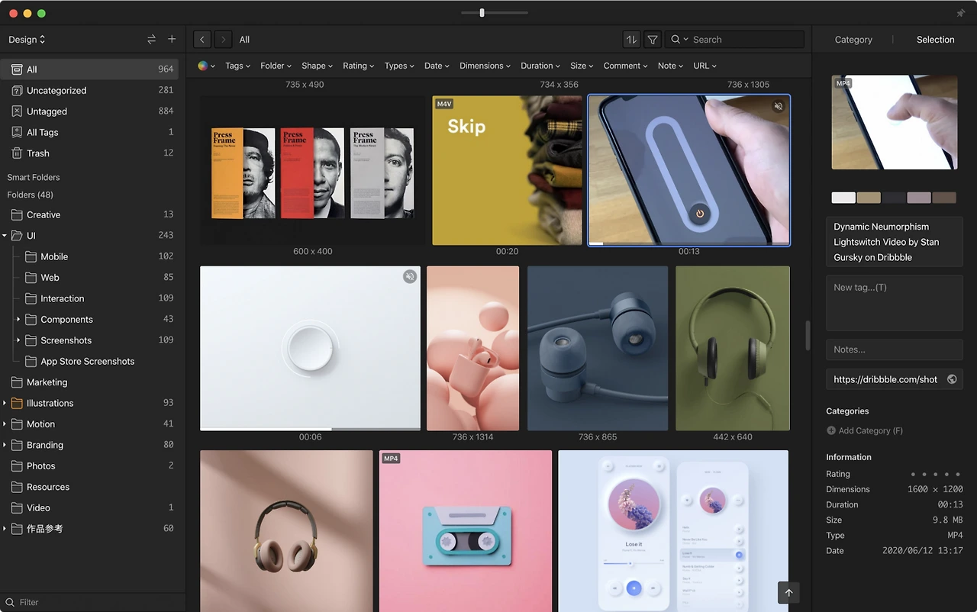Go forward with the right navigation arrow

pyautogui.click(x=223, y=40)
